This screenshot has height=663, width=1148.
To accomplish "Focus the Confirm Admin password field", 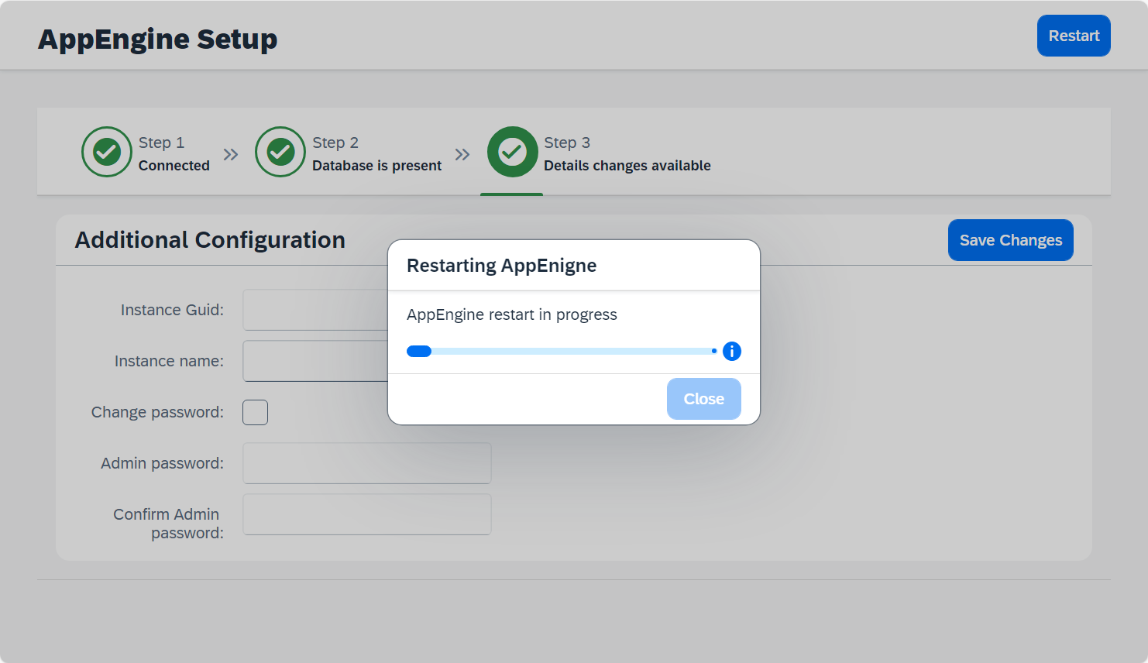I will (367, 514).
